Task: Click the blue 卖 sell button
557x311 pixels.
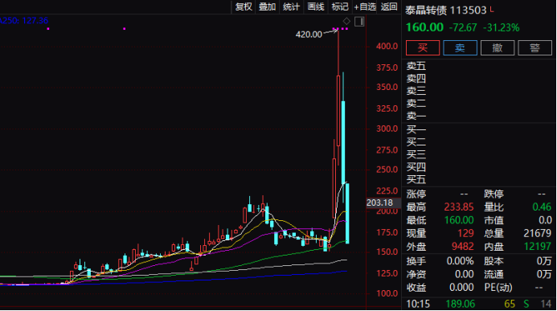Action: 460,47
